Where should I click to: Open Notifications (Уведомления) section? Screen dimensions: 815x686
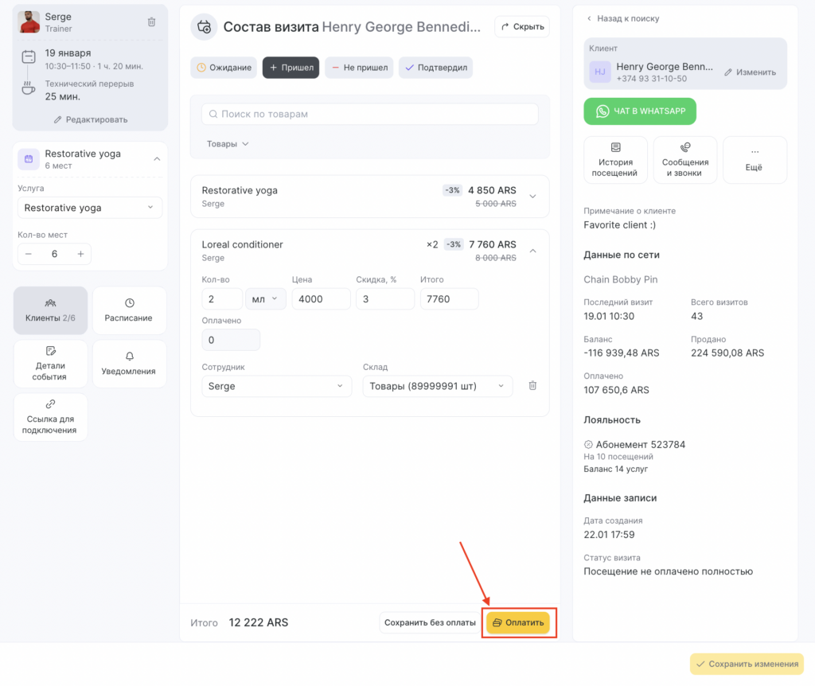(x=129, y=364)
